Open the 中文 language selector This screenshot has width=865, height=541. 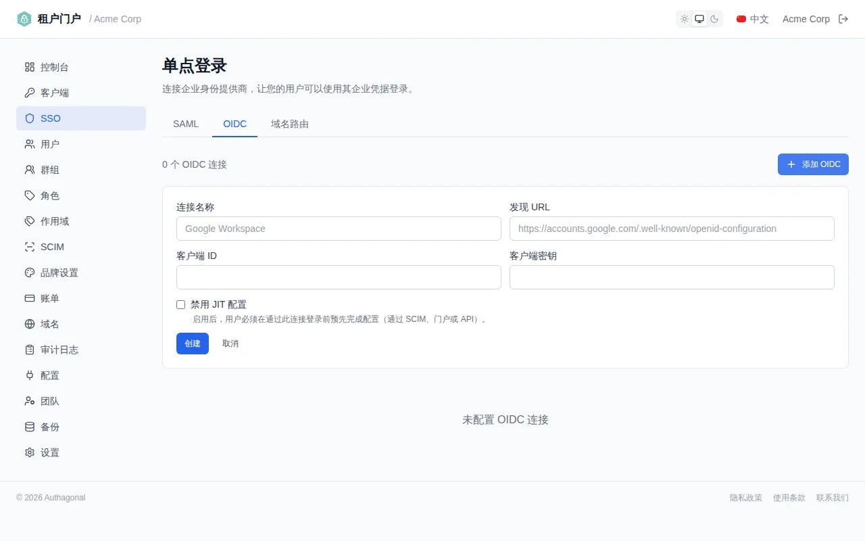[x=753, y=19]
